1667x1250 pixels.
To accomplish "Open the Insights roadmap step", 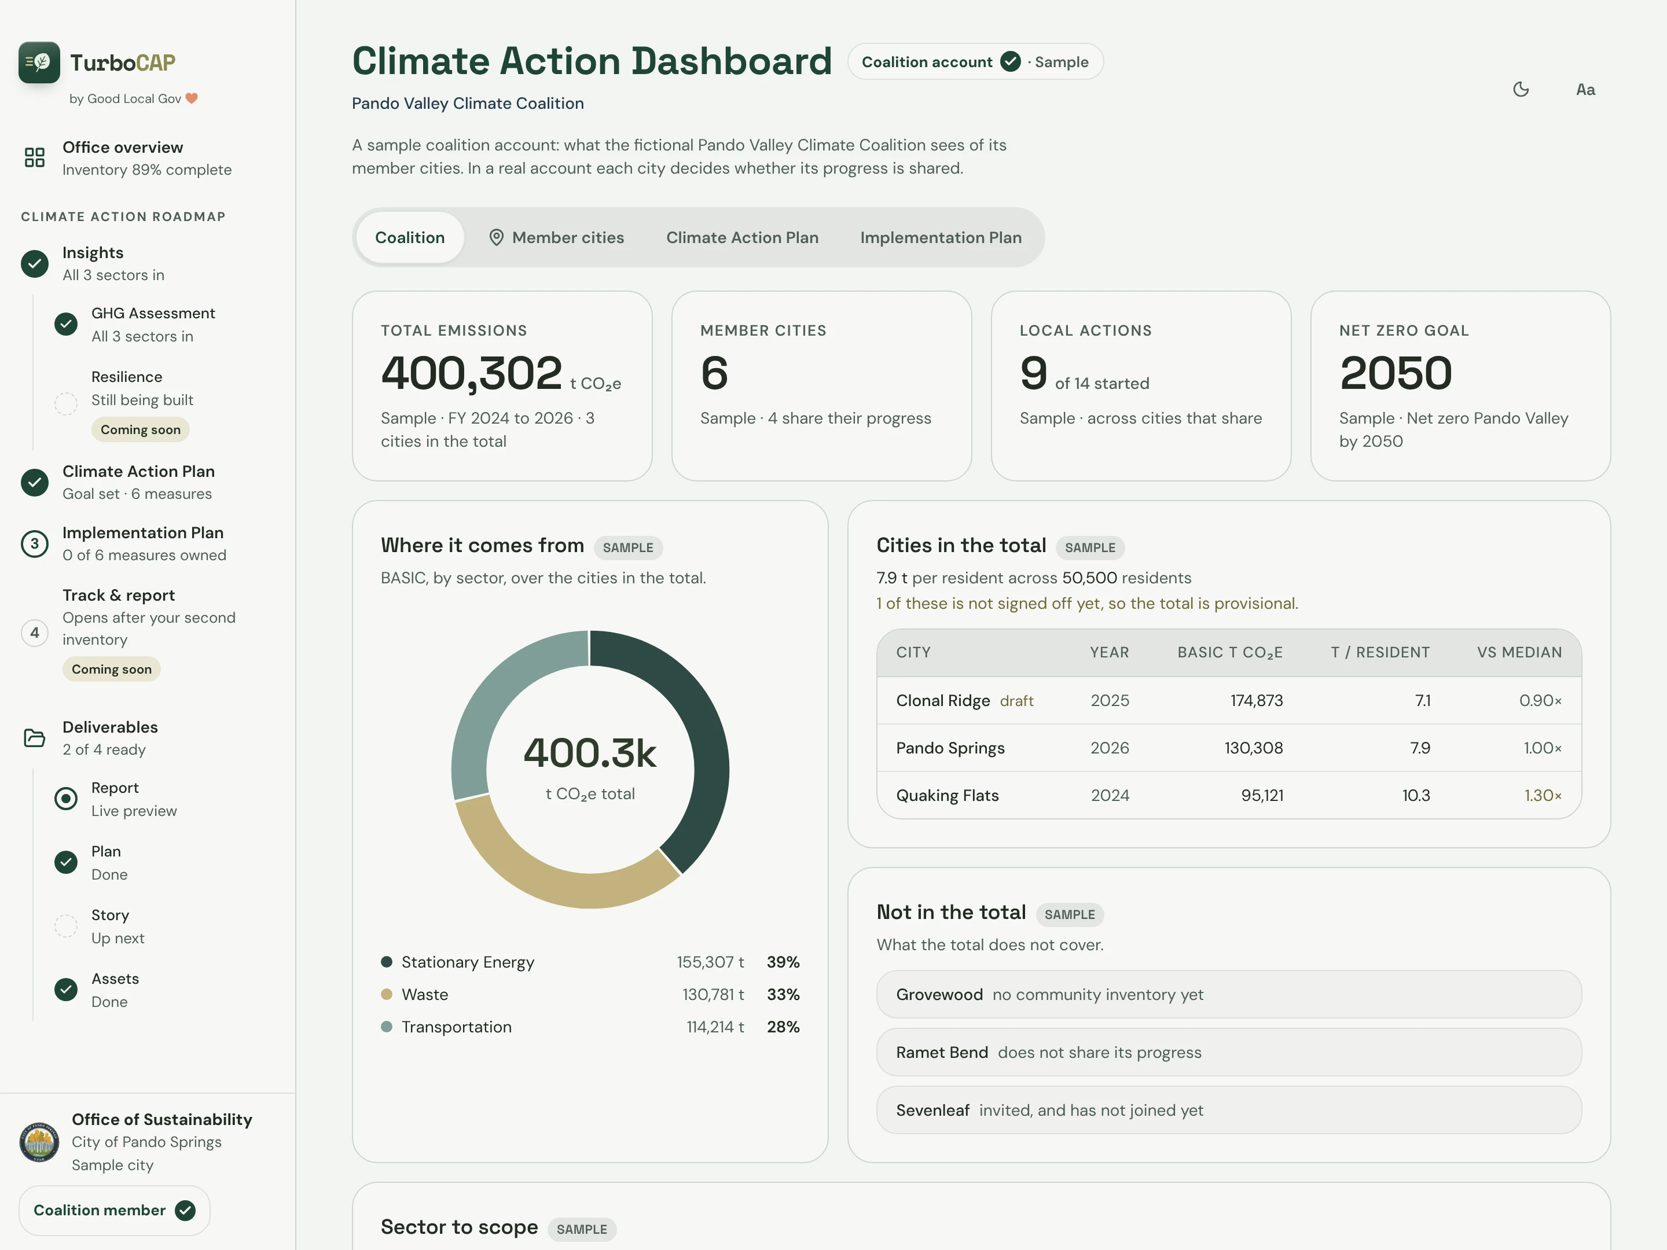I will pos(147,264).
